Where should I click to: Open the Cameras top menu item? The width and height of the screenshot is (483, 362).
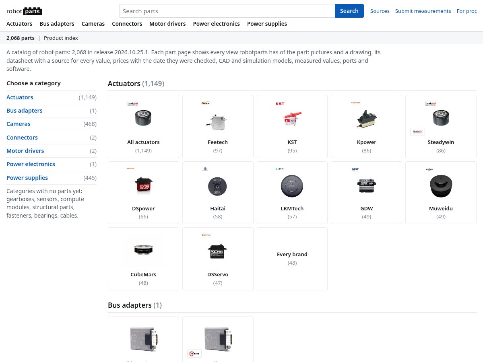(93, 24)
